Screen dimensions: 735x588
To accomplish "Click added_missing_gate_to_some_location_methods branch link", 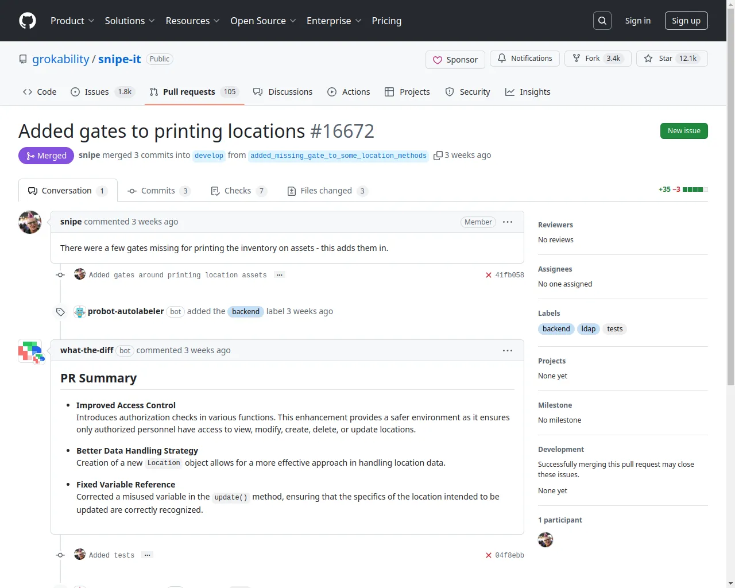I will (x=338, y=156).
